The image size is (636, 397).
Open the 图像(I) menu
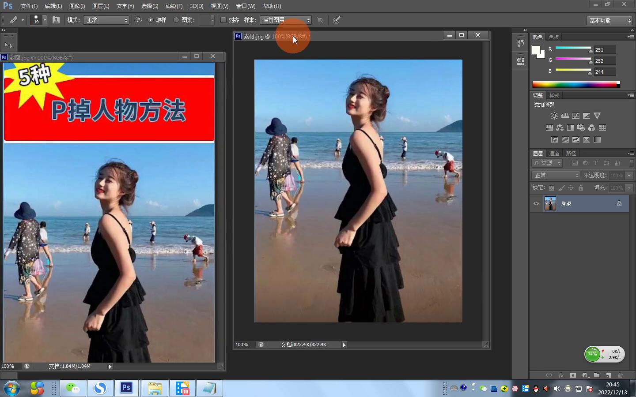[x=77, y=6]
